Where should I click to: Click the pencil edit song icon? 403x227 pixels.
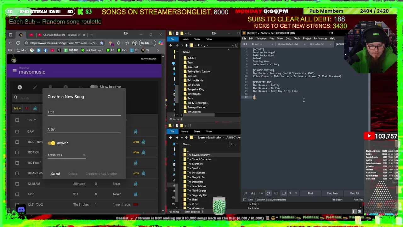click(35, 87)
